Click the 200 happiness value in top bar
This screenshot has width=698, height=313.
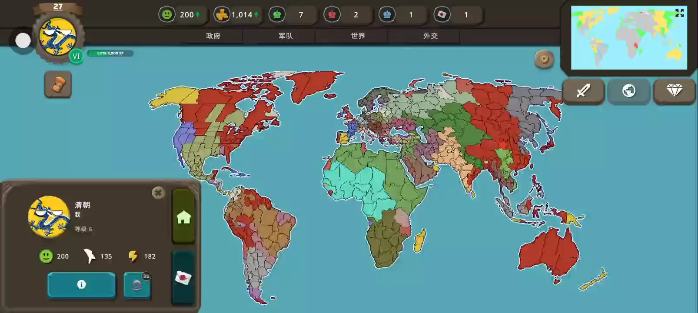[x=187, y=15]
